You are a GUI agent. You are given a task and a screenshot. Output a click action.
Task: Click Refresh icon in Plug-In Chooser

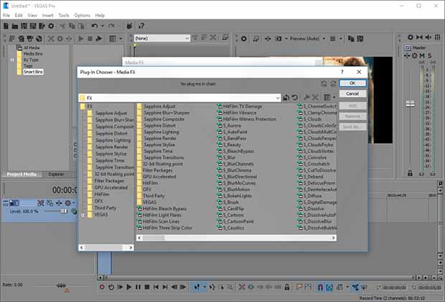coord(295,98)
